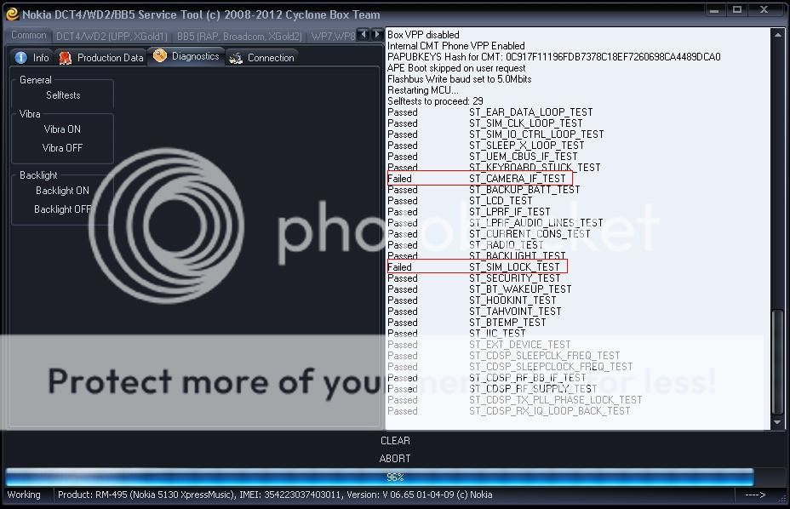Select the ST_HOOKINT_TEST row
Viewport: 790px width, 509px height.
click(x=472, y=300)
